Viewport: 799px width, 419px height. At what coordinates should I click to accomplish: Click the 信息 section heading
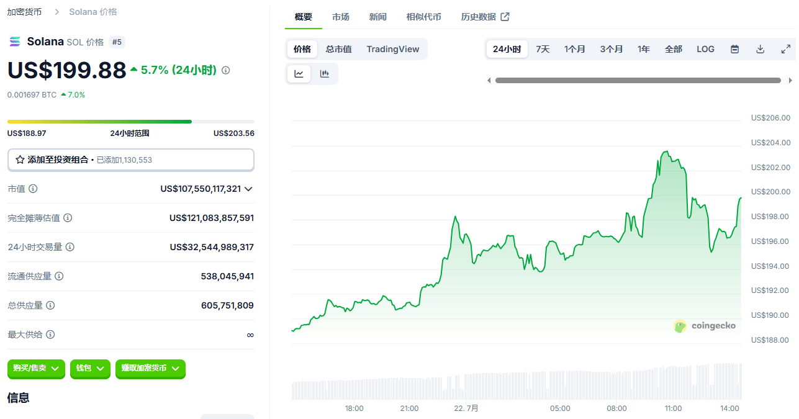tap(19, 398)
